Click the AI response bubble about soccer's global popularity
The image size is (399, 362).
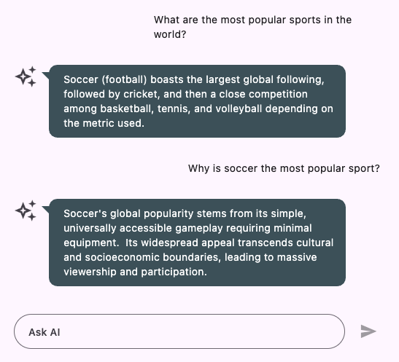pyautogui.click(x=197, y=243)
